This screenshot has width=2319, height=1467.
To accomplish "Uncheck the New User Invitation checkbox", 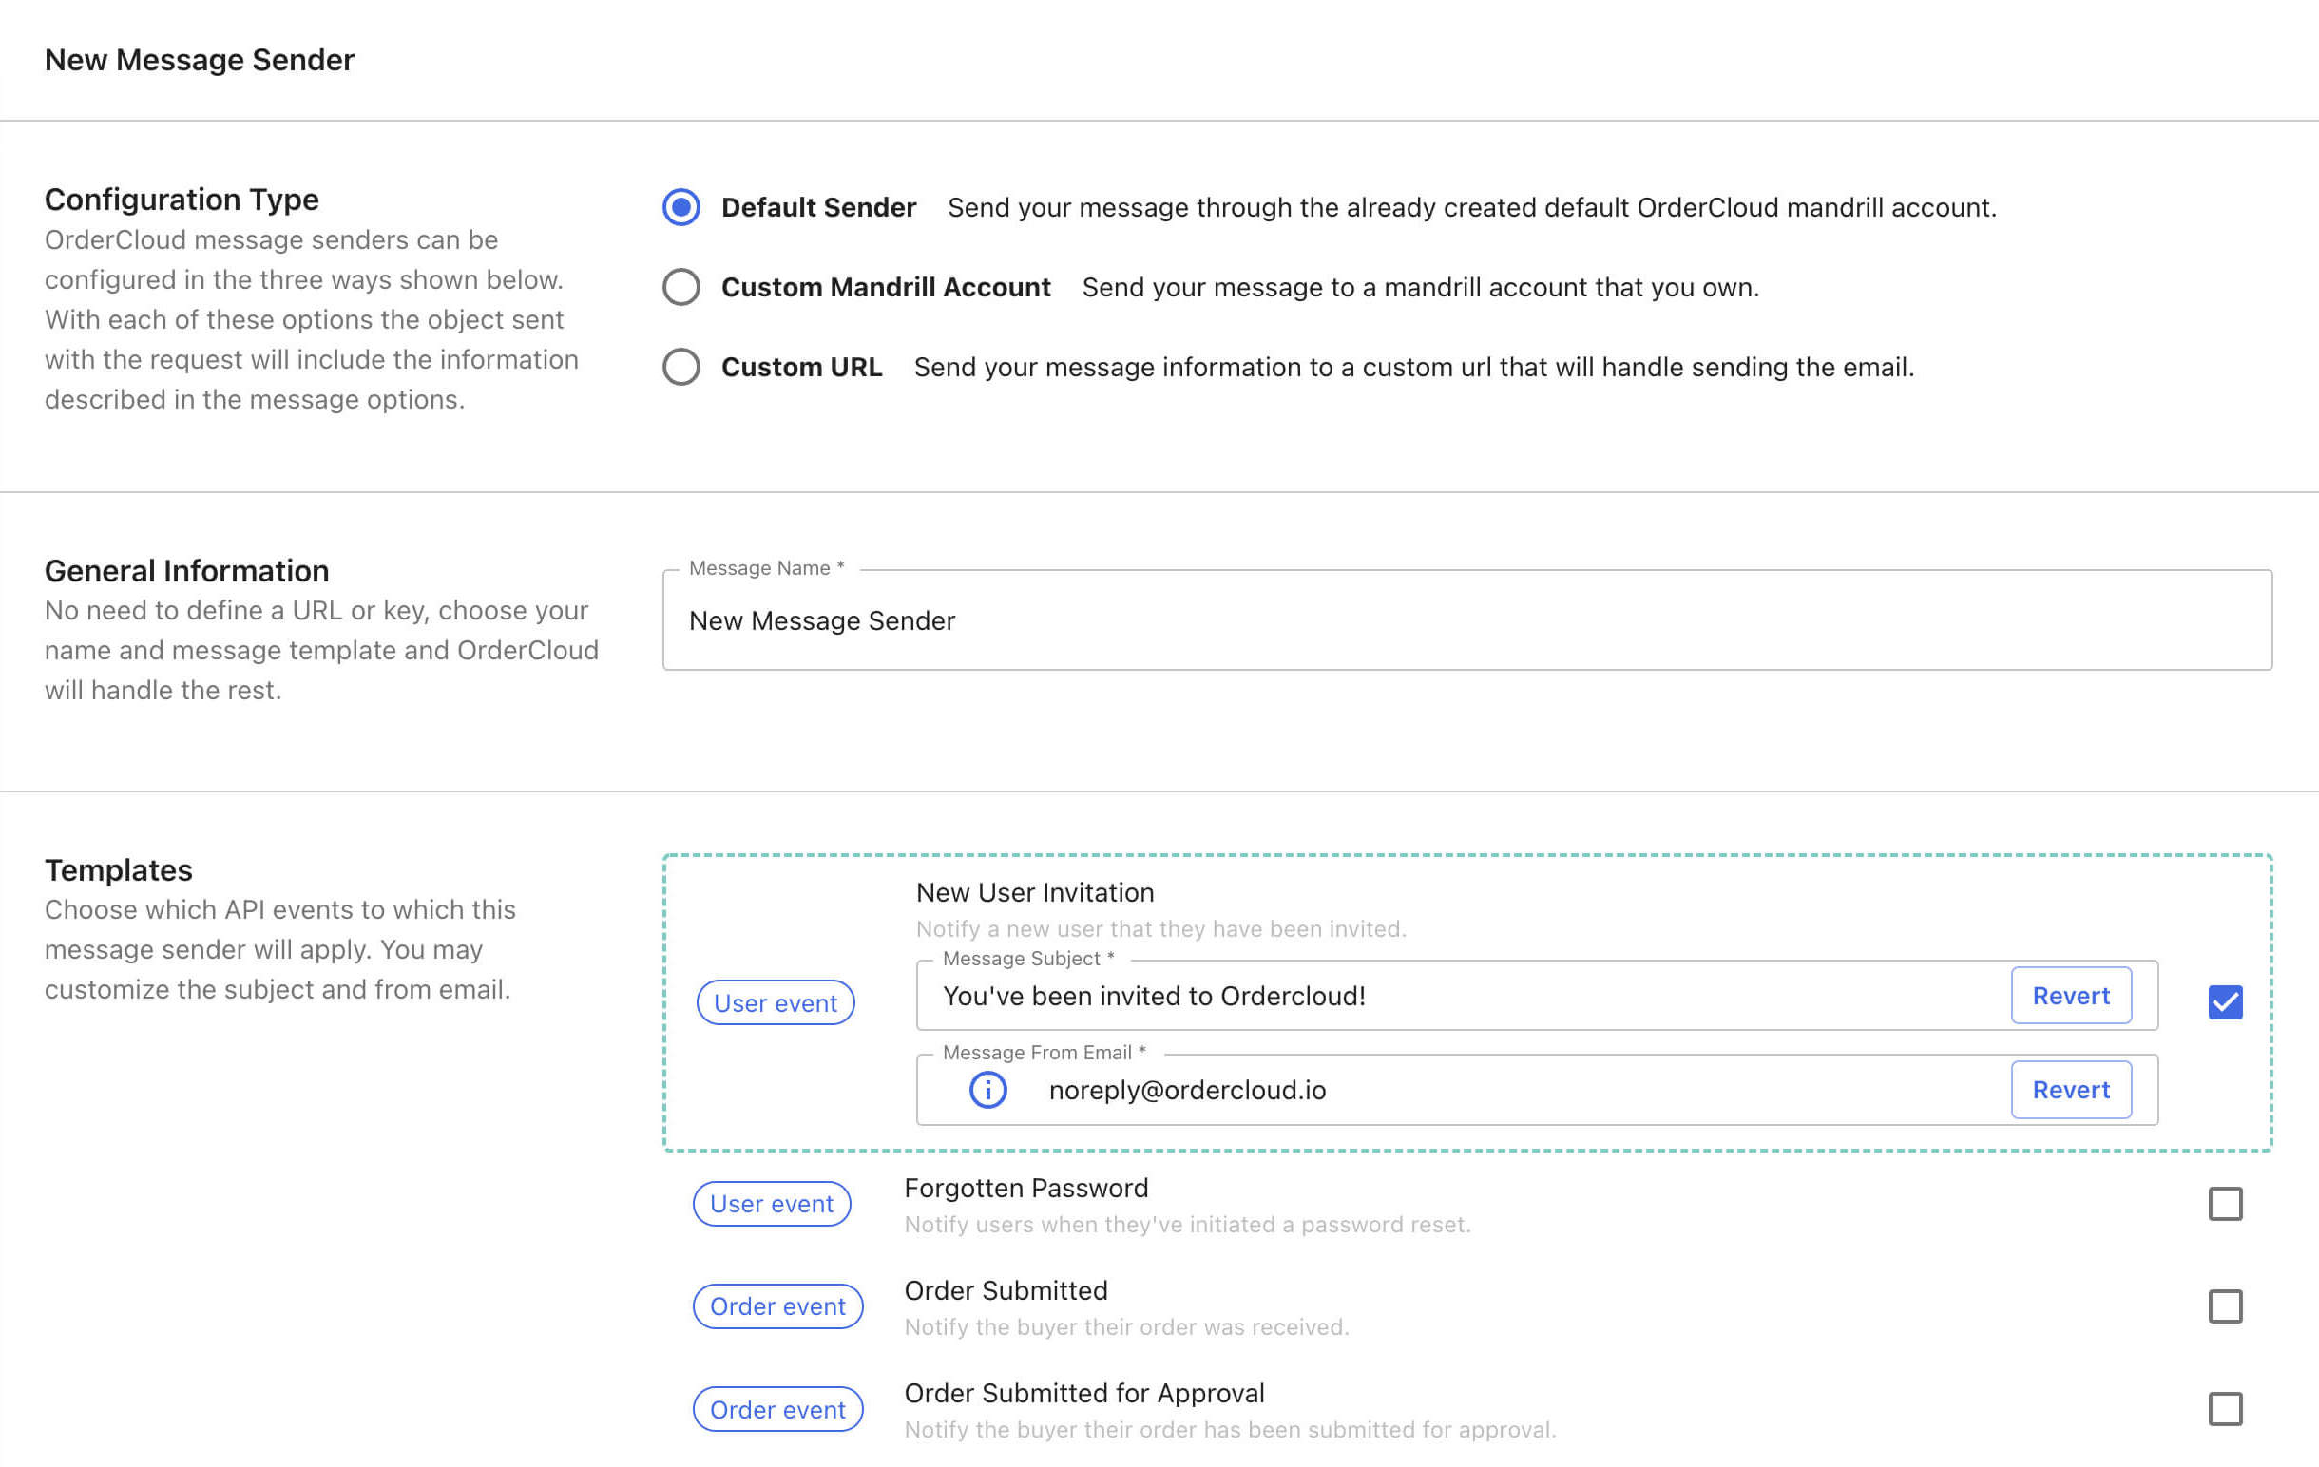I will point(2225,1002).
